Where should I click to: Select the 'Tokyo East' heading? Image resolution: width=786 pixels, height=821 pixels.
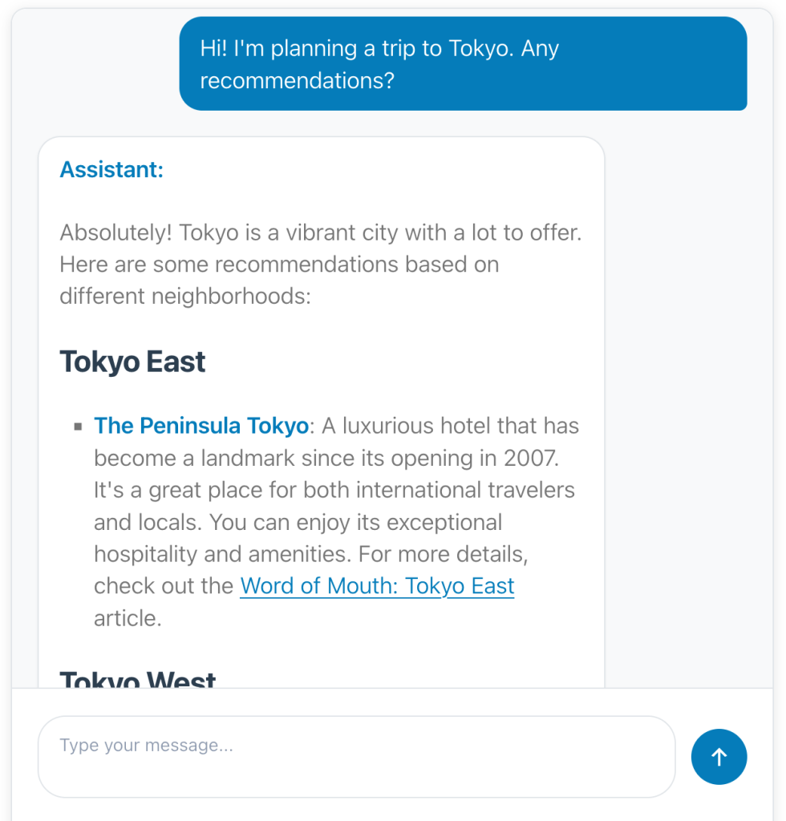[132, 362]
